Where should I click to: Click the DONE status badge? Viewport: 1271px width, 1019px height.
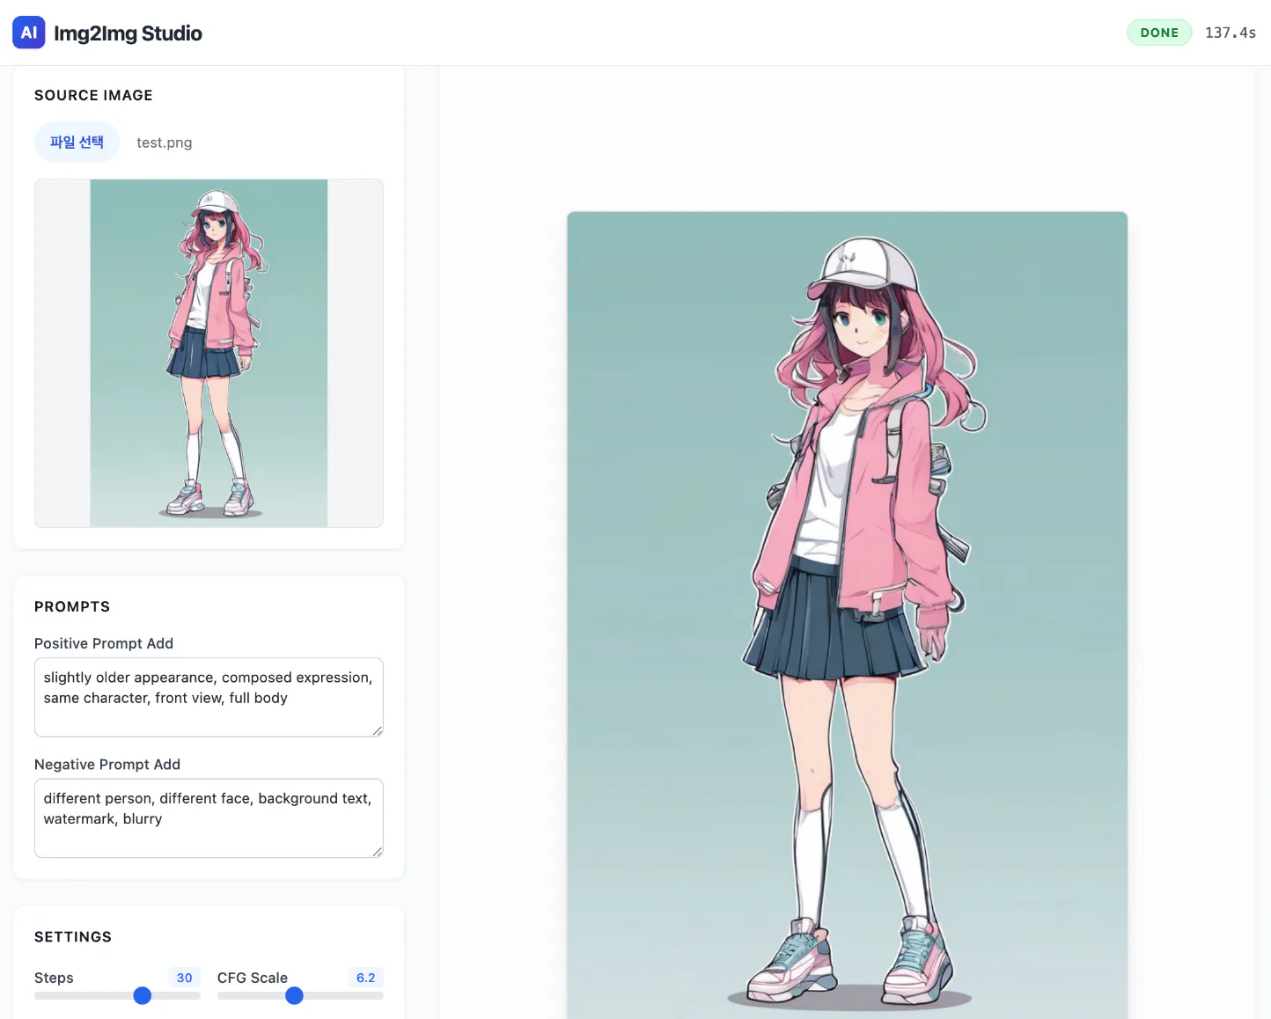[x=1159, y=33]
